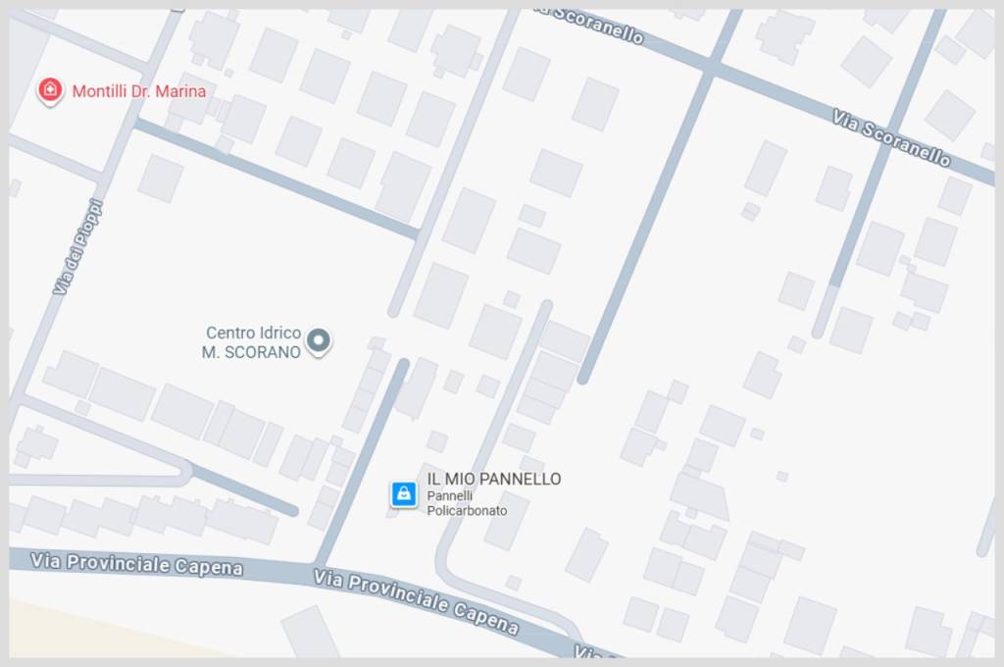Select the full Via Scoranello label on the right
The height and width of the screenshot is (667, 1004).
(x=890, y=137)
